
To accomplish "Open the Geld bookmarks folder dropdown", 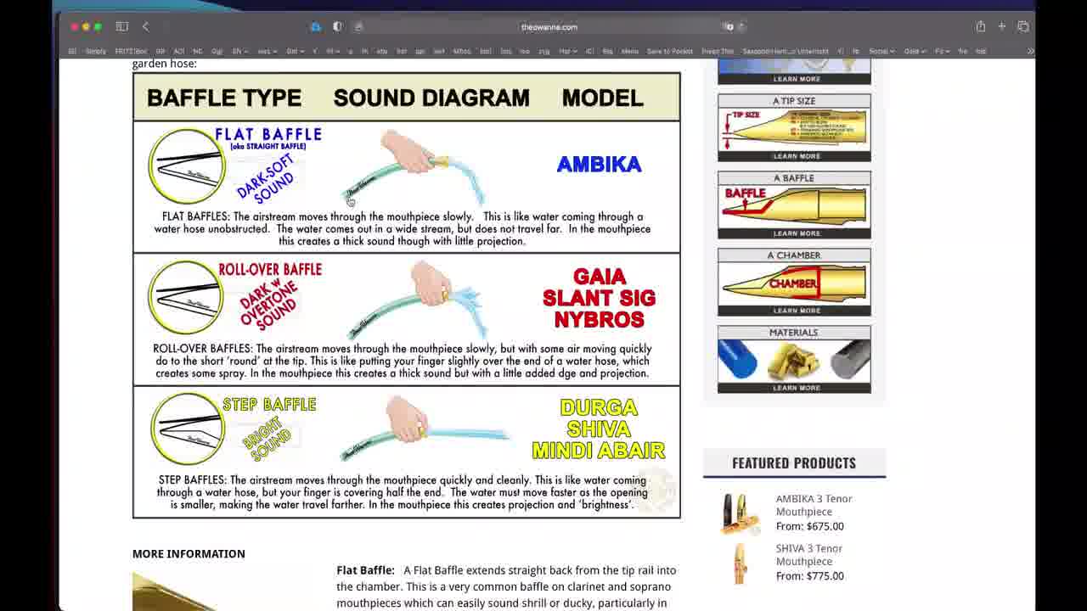I will coord(914,52).
